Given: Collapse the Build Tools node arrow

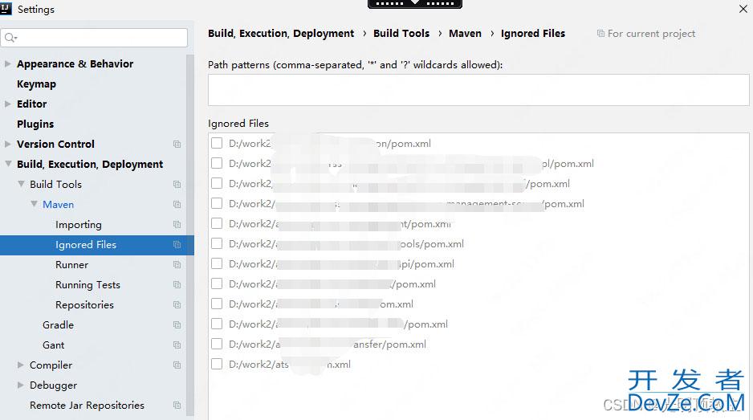Looking at the screenshot, I should click(x=21, y=184).
